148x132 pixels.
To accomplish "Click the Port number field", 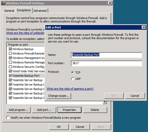I will (106, 63).
